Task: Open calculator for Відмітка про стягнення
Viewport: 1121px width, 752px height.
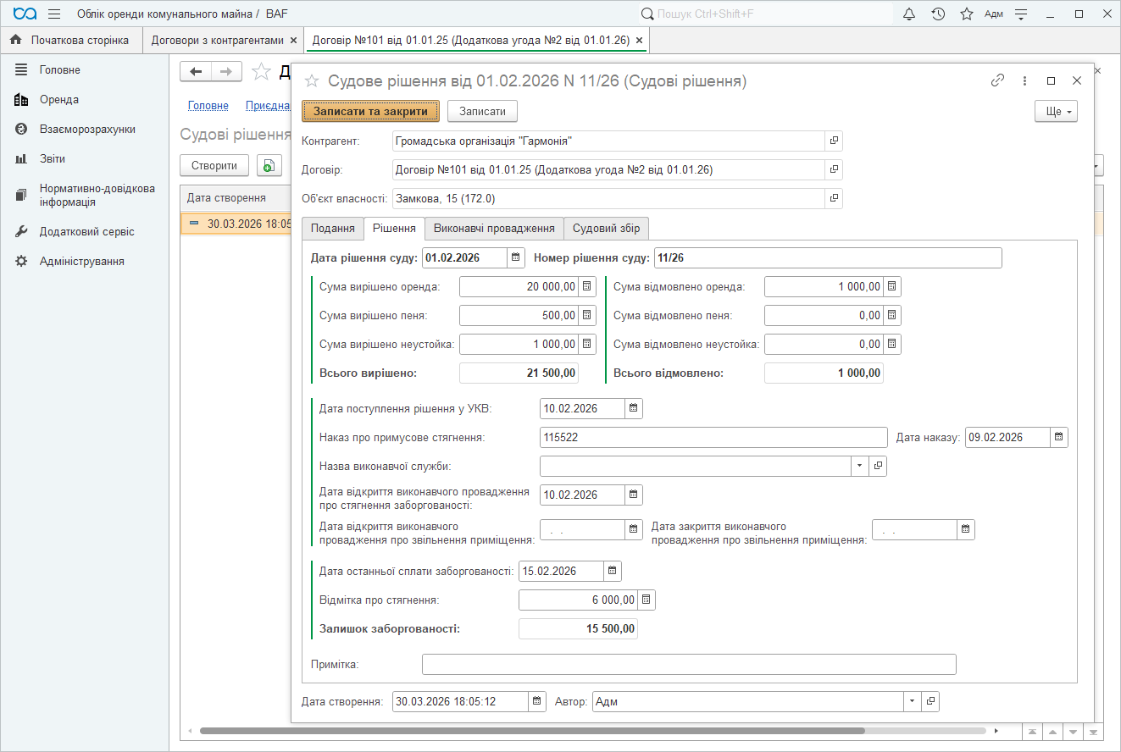Action: 647,600
